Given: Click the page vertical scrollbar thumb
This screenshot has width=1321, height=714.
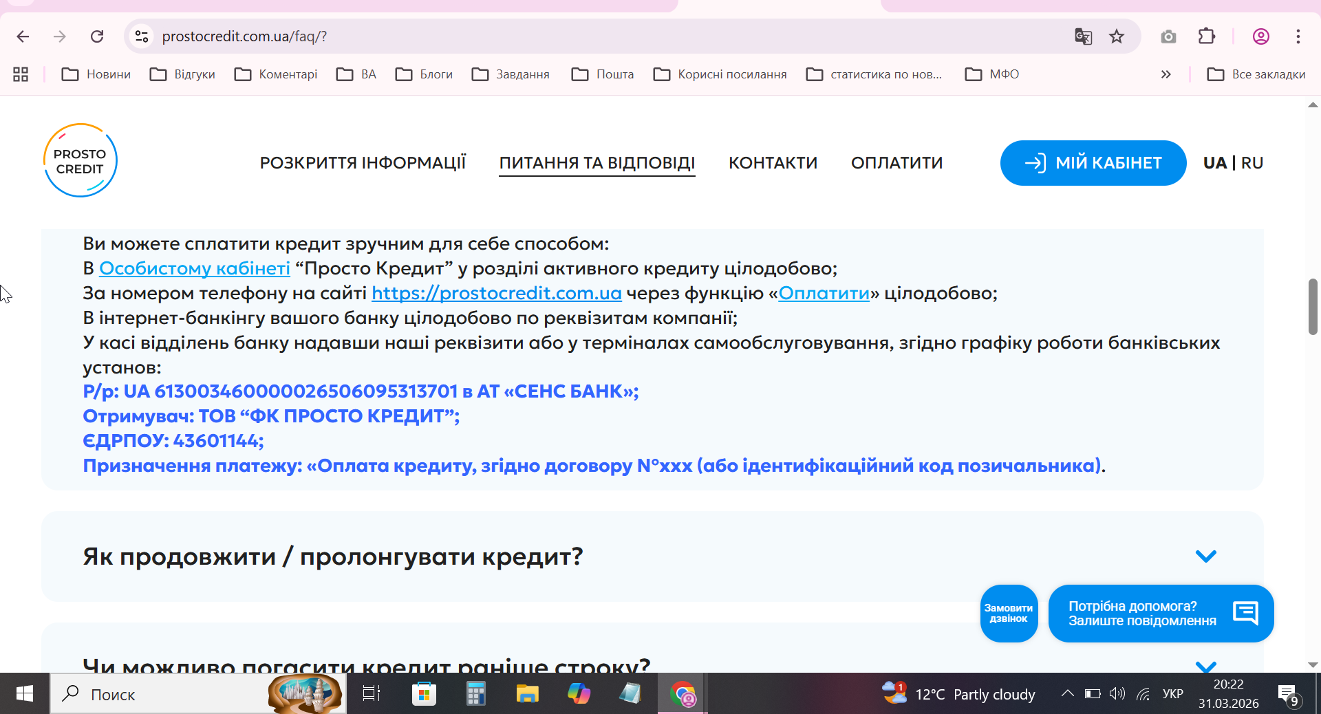Looking at the screenshot, I should (1313, 307).
